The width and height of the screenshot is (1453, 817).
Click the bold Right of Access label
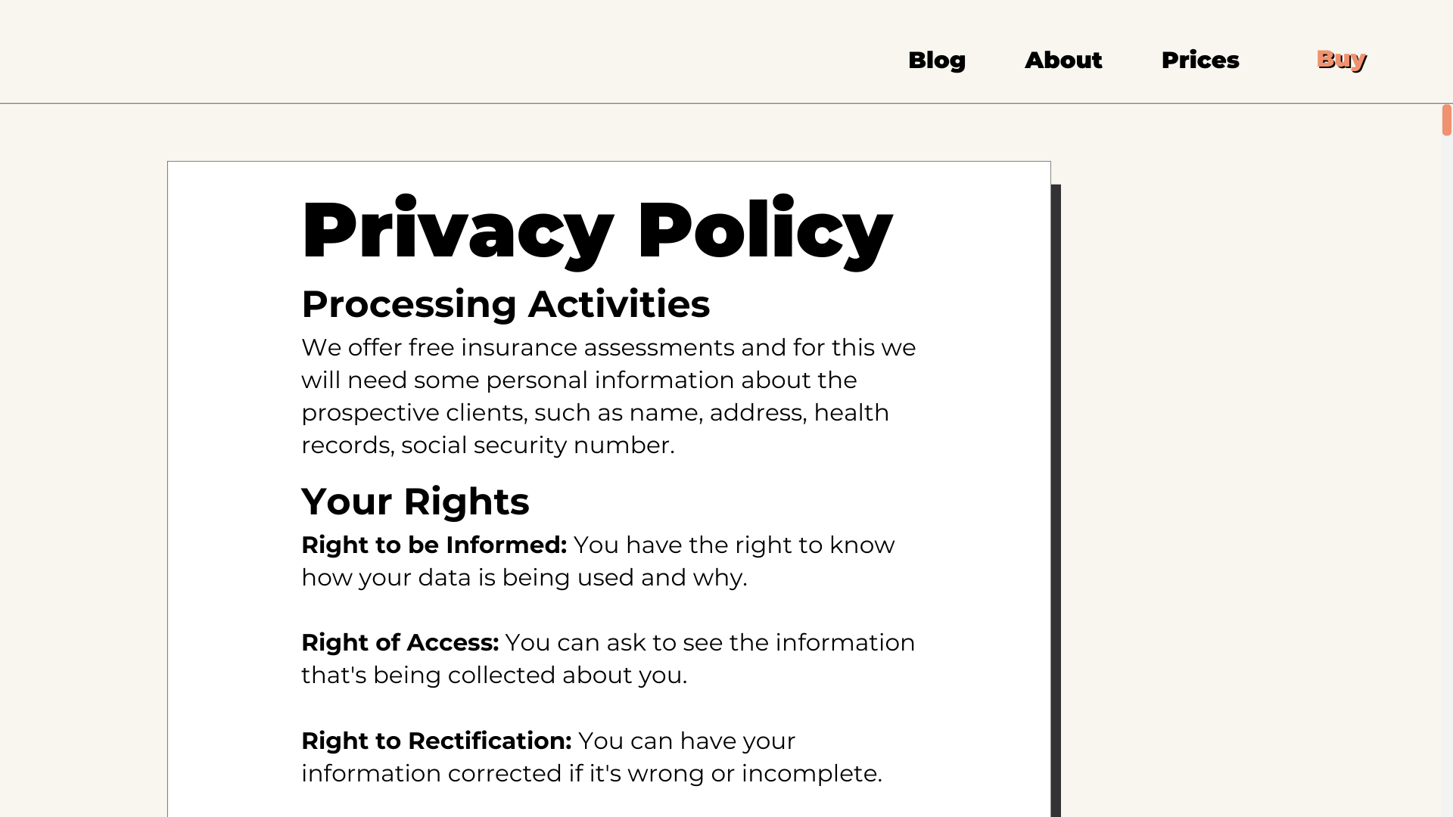400,643
